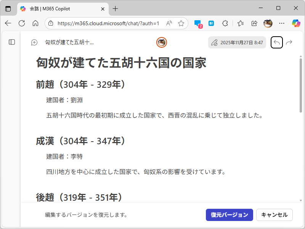
Task: Open the Hatena Bookmark extension
Action: tap(211, 23)
